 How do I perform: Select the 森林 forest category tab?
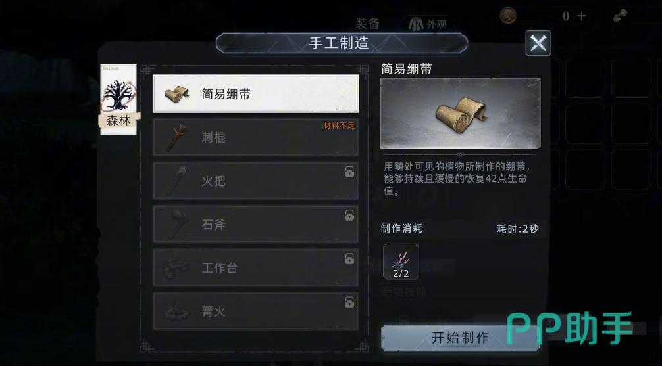[x=118, y=99]
